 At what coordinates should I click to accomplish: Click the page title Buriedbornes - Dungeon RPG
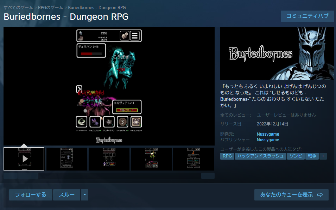(66, 17)
